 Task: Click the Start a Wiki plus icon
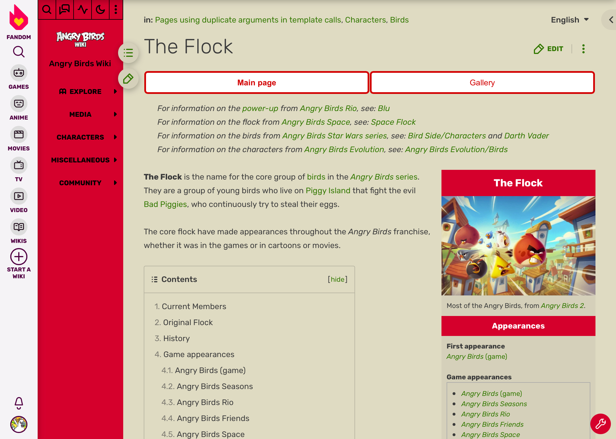click(19, 257)
